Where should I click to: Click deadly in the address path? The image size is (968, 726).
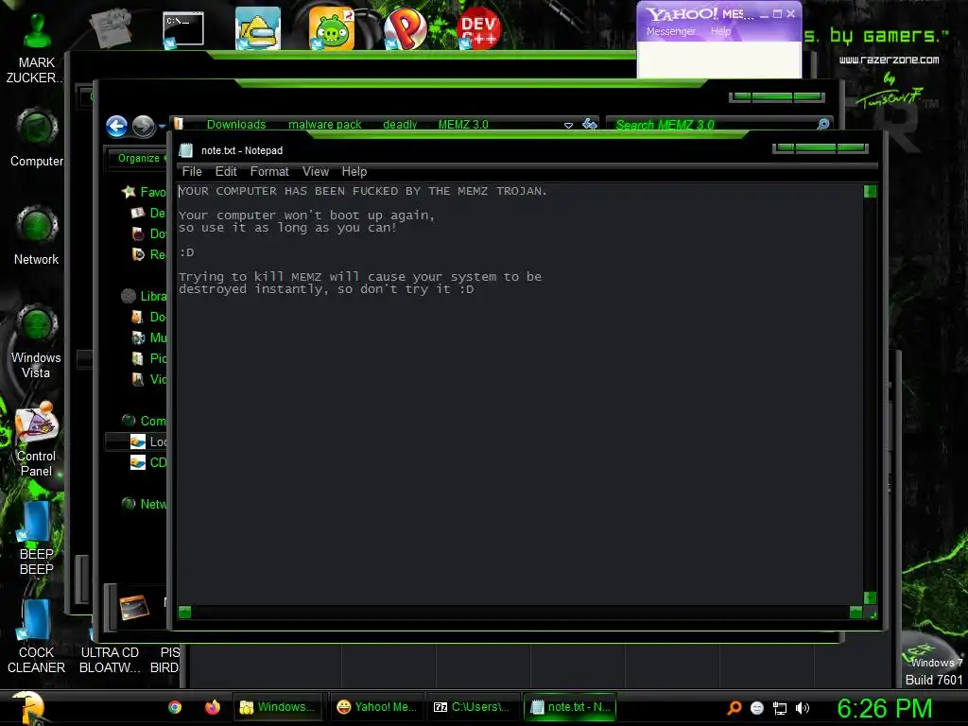400,125
